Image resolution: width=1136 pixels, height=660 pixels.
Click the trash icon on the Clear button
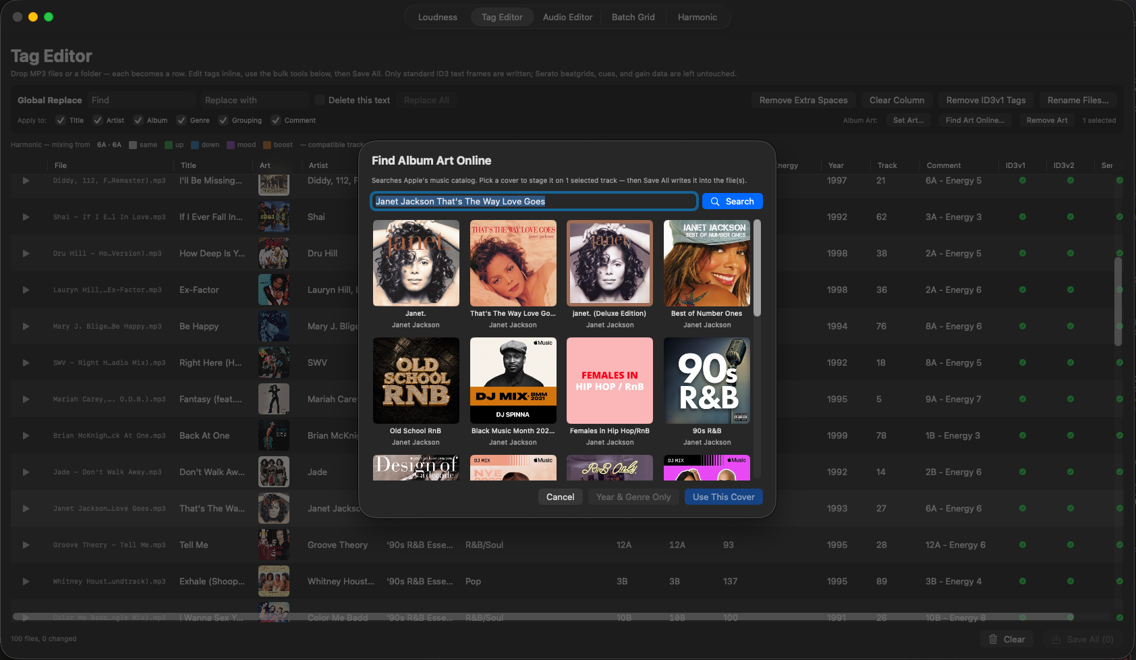point(993,639)
